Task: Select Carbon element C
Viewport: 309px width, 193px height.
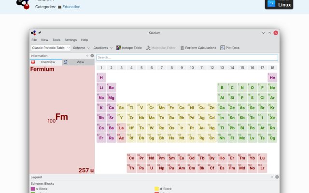Action: [232, 88]
